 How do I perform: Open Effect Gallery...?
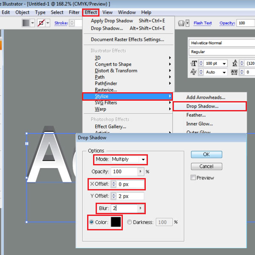[x=128, y=127]
